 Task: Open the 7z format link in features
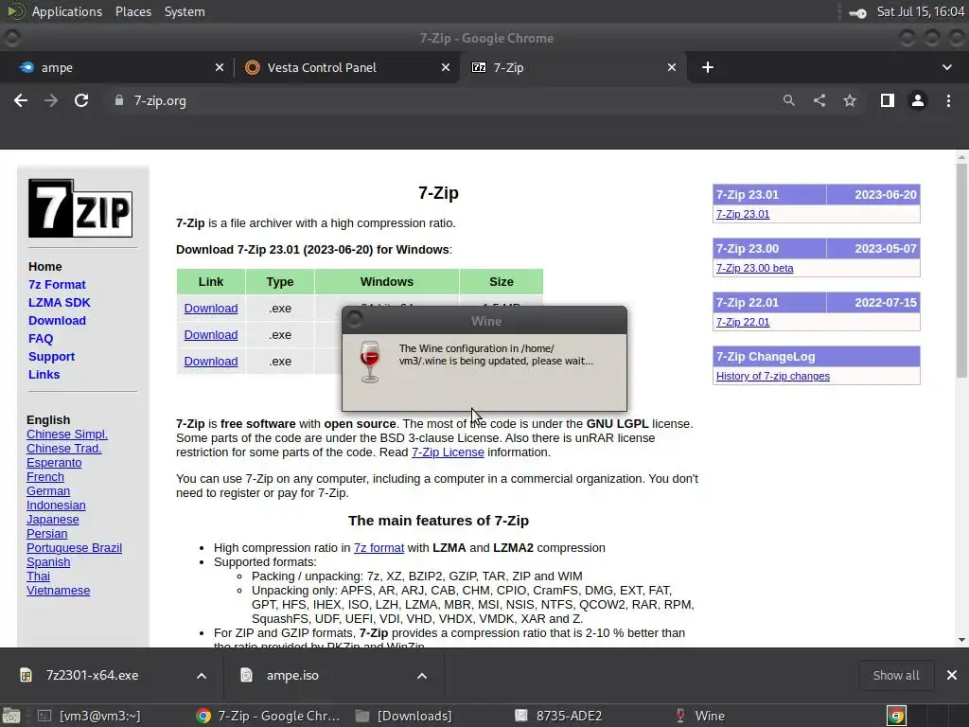(x=379, y=548)
